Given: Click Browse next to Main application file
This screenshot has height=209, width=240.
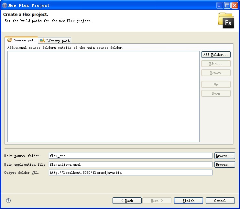Looking at the screenshot, I should (x=224, y=164).
